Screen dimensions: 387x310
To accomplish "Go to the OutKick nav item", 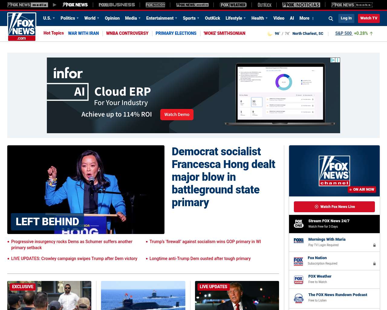I will [x=213, y=18].
